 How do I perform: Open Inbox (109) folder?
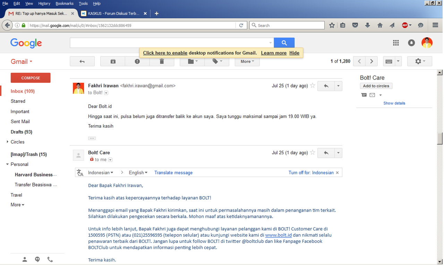pos(23,91)
